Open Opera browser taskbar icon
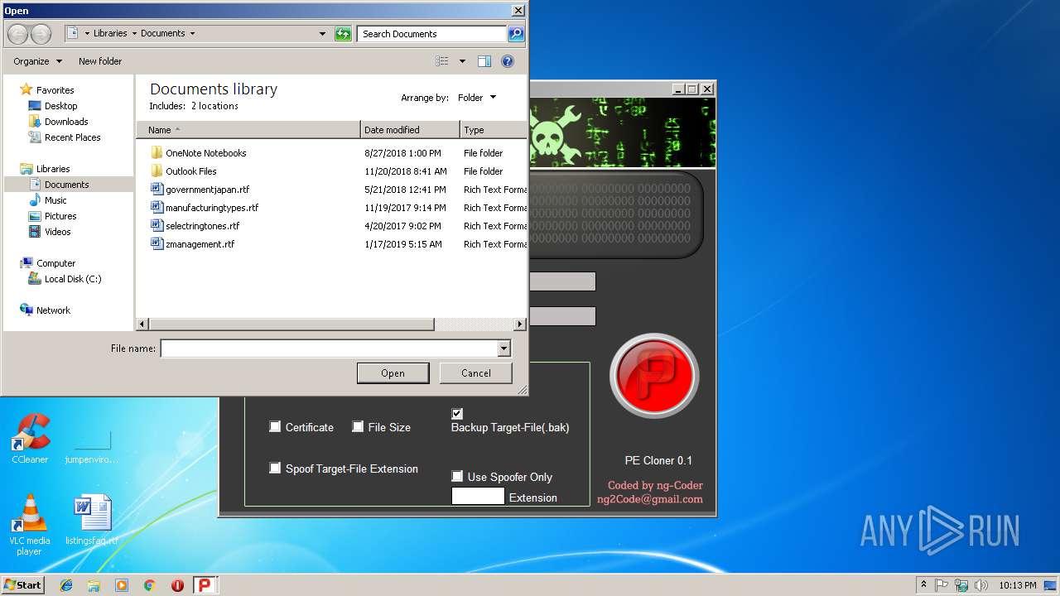 point(177,585)
